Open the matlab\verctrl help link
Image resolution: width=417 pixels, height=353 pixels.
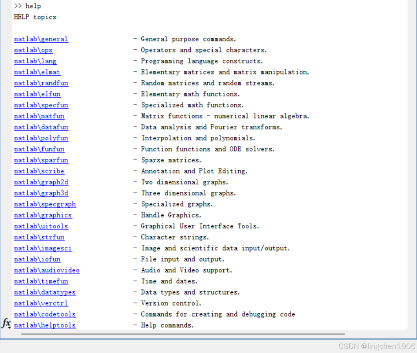(41, 303)
